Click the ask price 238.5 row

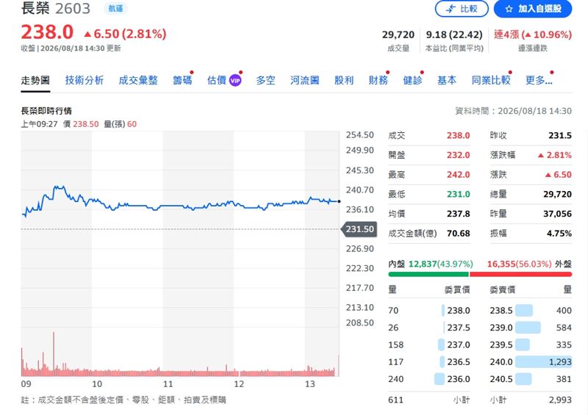(x=531, y=311)
